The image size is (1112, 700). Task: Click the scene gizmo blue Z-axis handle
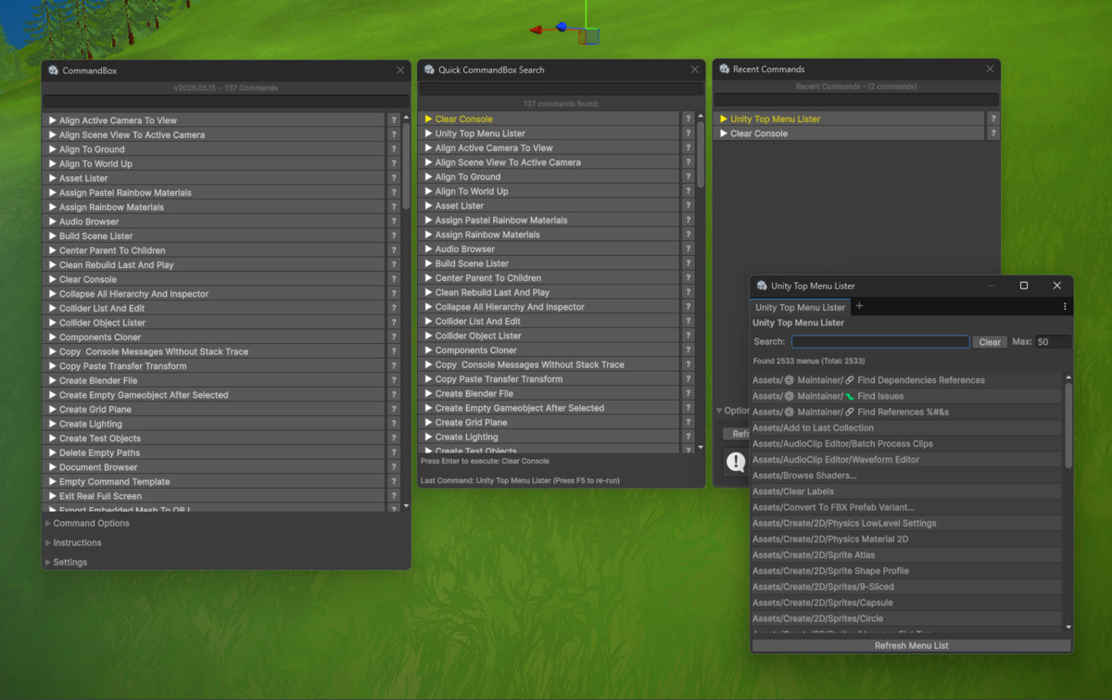tap(562, 27)
